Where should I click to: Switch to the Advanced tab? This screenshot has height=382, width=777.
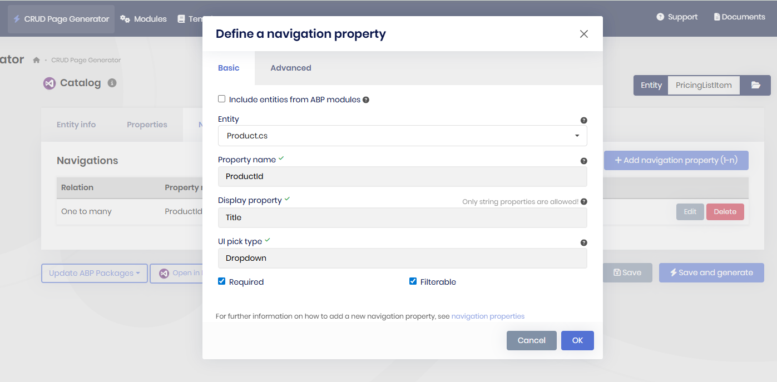click(x=290, y=68)
